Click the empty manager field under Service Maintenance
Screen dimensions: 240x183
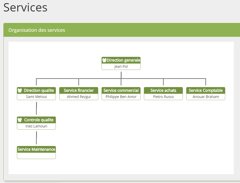pos(36,156)
